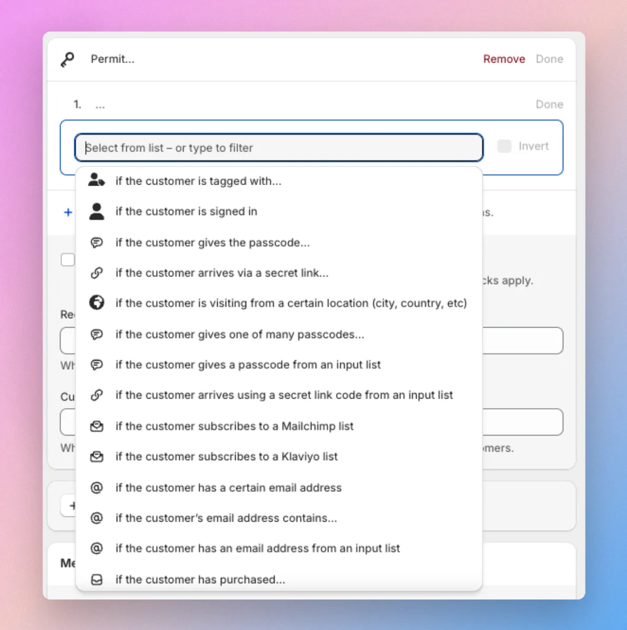Click speech bubble icon for passcode input list

click(x=96, y=365)
